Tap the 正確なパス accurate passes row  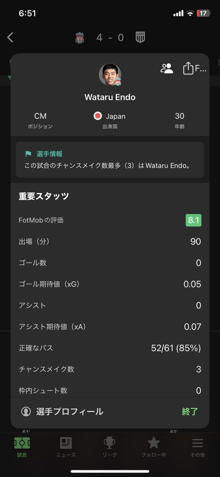(110, 348)
